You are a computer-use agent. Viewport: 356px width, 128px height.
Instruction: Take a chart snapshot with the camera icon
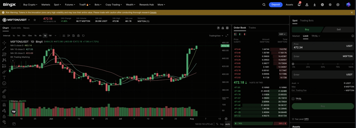(x=78, y=36)
